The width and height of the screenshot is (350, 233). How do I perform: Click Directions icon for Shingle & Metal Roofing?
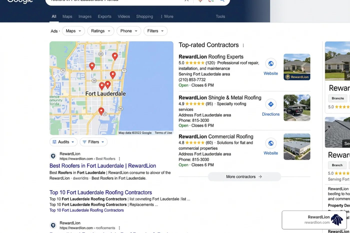coord(271,104)
